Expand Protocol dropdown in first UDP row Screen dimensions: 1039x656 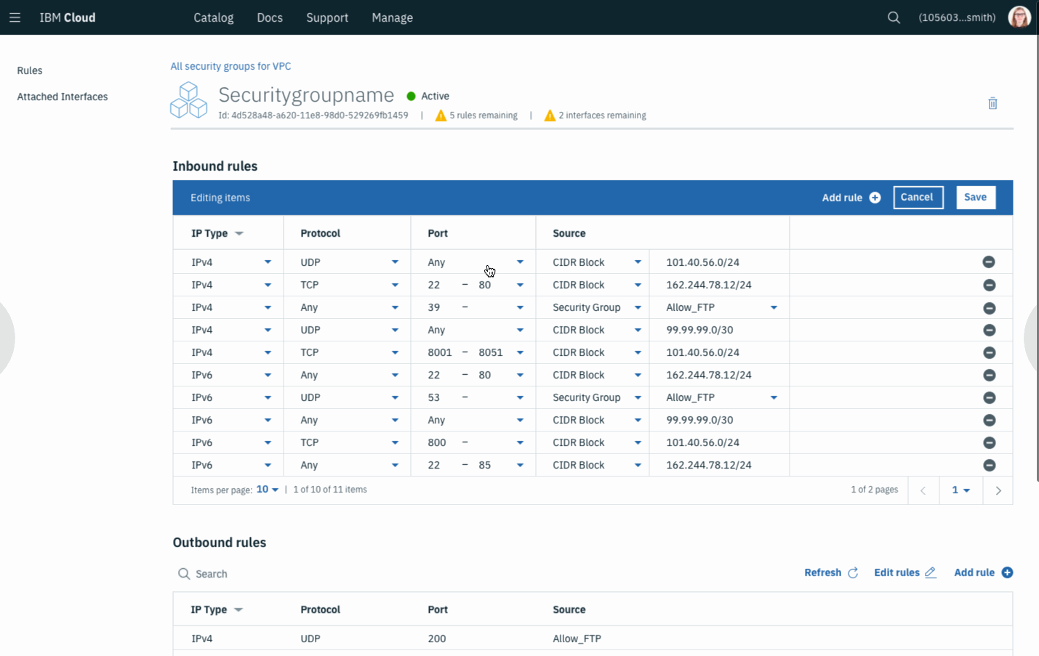point(395,262)
